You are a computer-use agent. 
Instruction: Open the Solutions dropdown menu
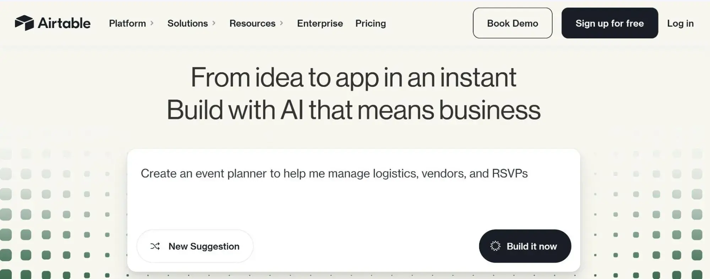(x=188, y=23)
